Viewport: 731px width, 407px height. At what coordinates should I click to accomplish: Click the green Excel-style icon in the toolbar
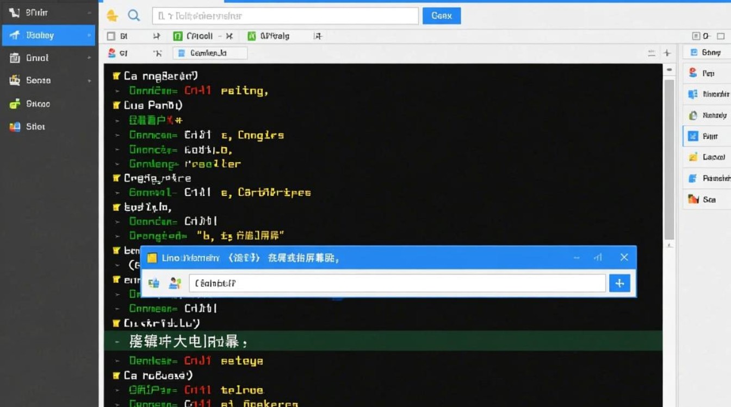point(251,35)
